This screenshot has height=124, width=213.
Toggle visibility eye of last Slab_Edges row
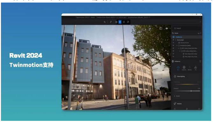(x=173, y=57)
